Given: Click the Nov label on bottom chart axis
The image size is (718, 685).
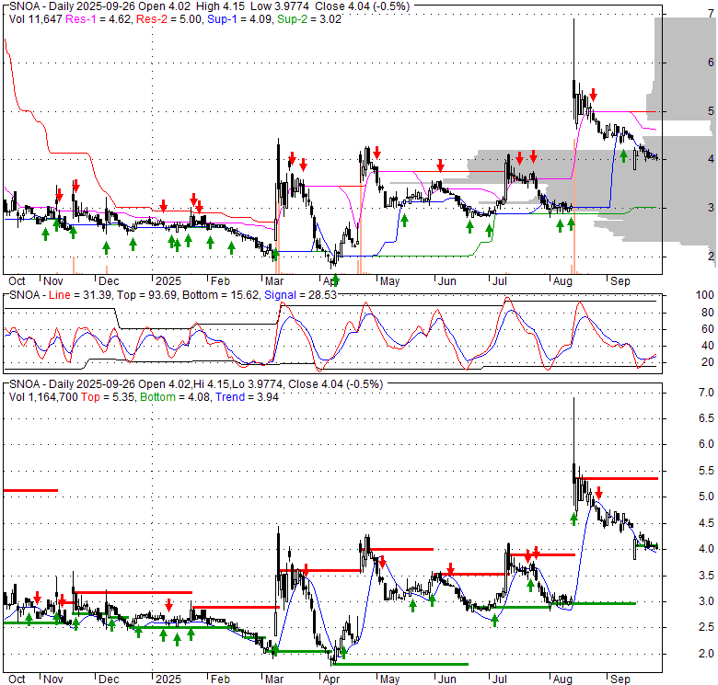Looking at the screenshot, I should pos(53,679).
